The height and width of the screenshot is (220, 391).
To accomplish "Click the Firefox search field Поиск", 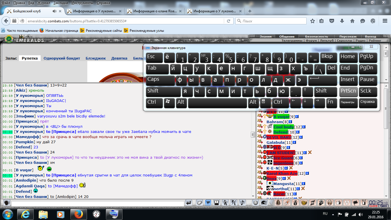I will [x=271, y=21].
